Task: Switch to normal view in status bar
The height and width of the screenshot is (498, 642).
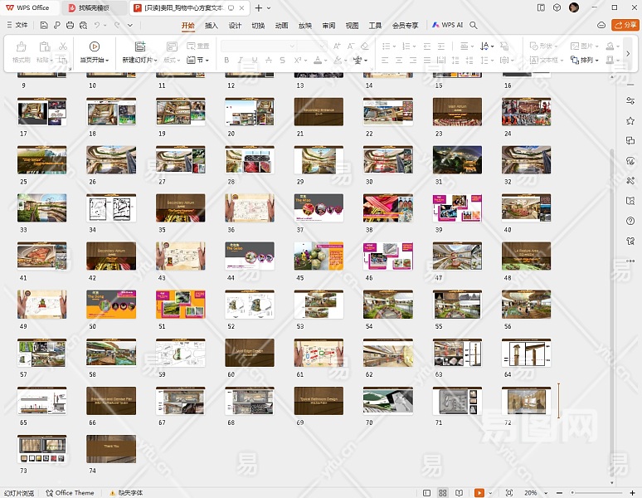Action: 426,492
